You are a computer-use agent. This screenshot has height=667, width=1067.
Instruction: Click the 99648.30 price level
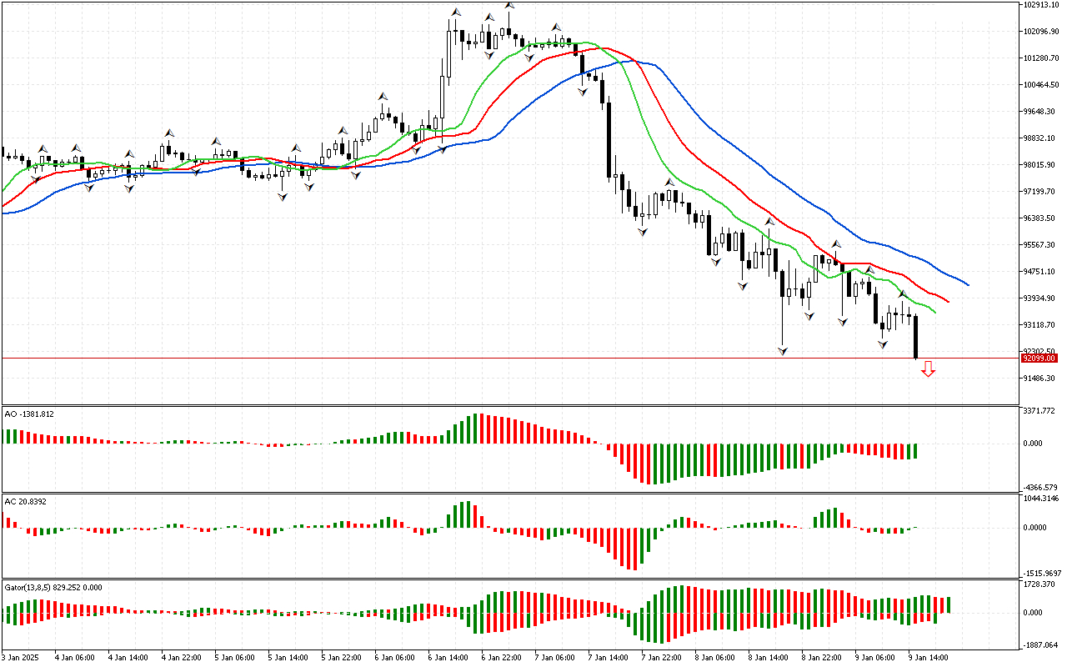[1039, 112]
